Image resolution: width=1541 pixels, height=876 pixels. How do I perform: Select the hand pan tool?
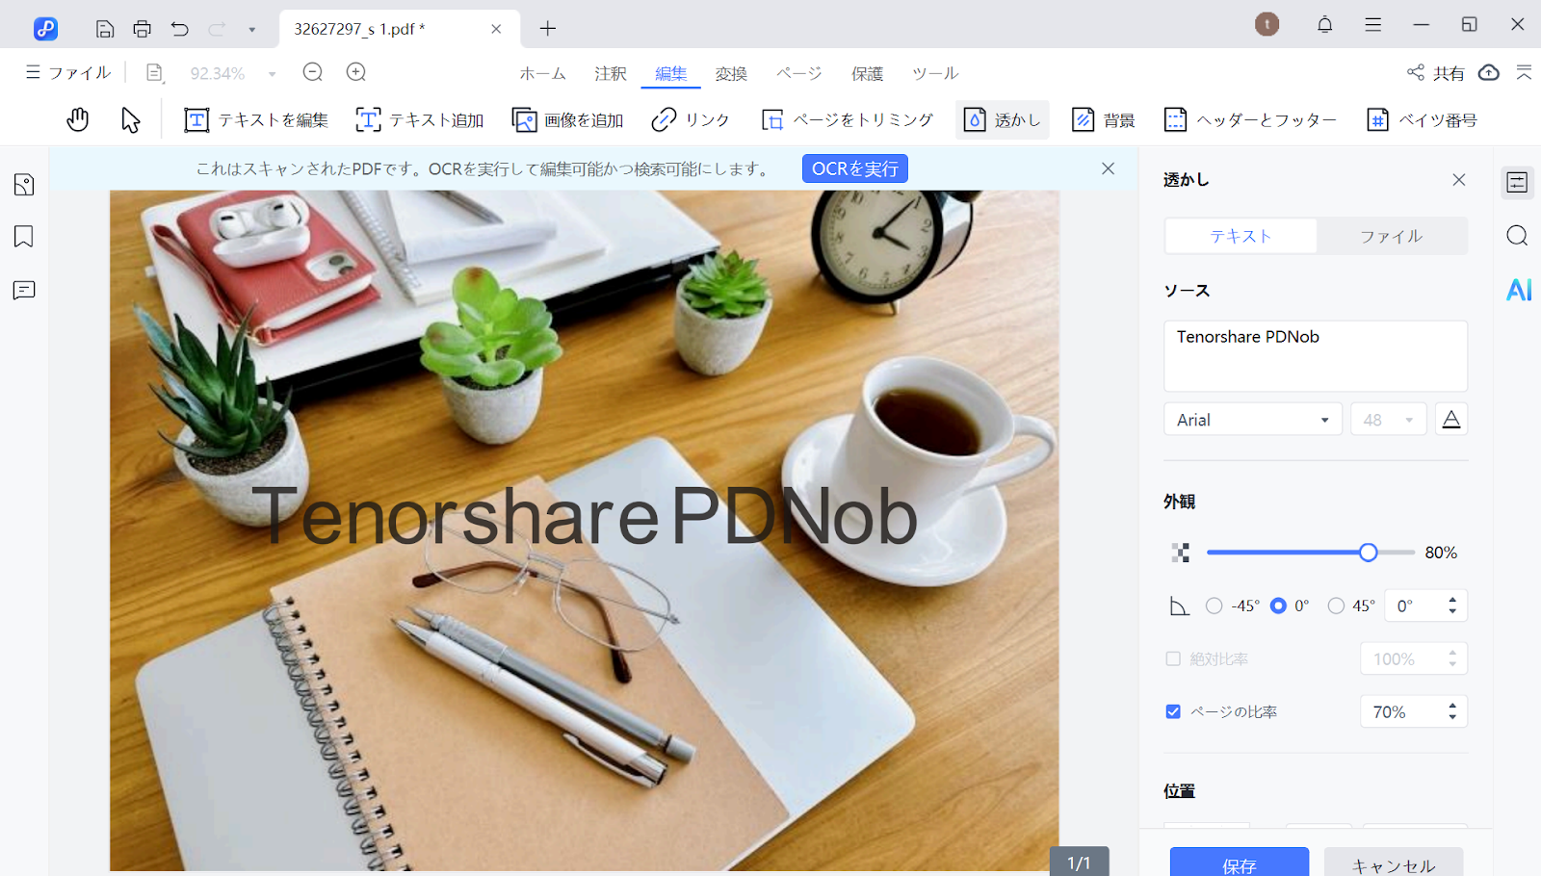[78, 119]
